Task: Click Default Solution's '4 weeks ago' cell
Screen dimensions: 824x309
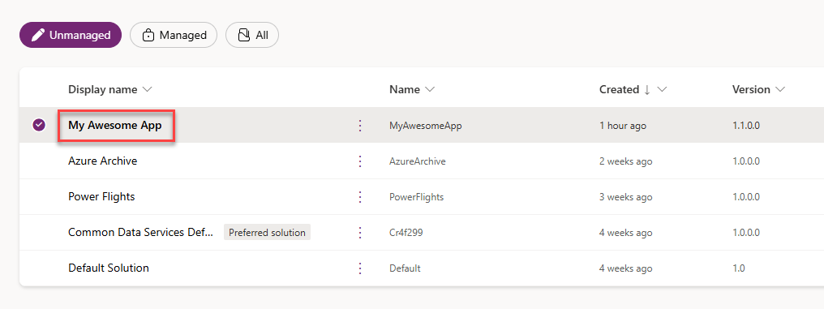Action: (x=626, y=268)
